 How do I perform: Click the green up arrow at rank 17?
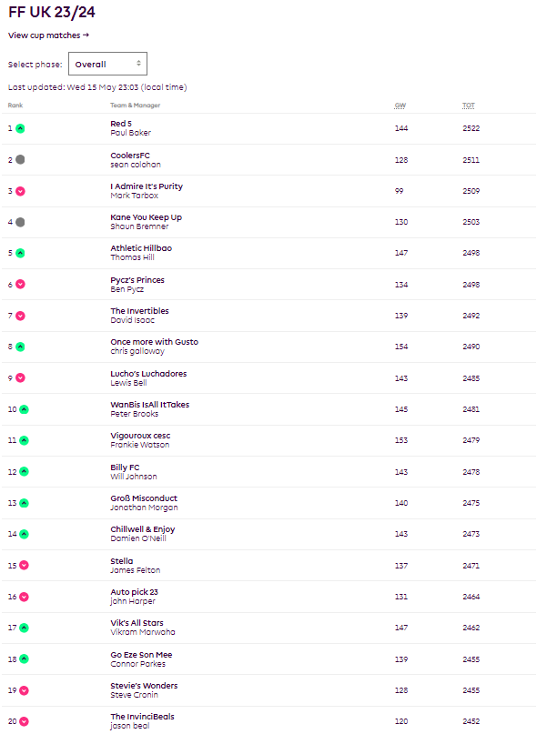(24, 628)
